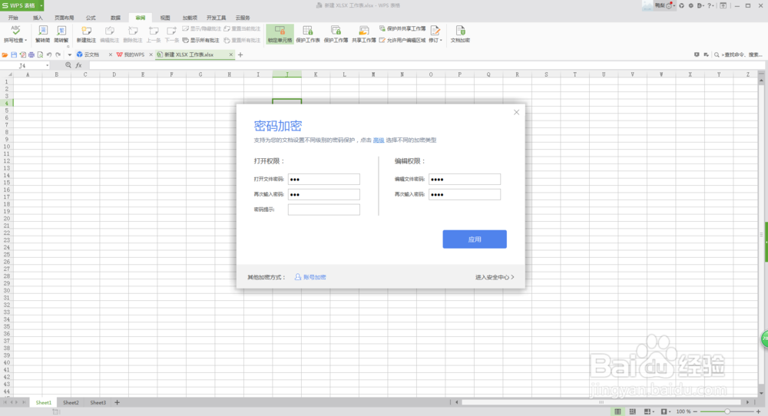
Task: Select the page break preview icon
Action: [632, 411]
